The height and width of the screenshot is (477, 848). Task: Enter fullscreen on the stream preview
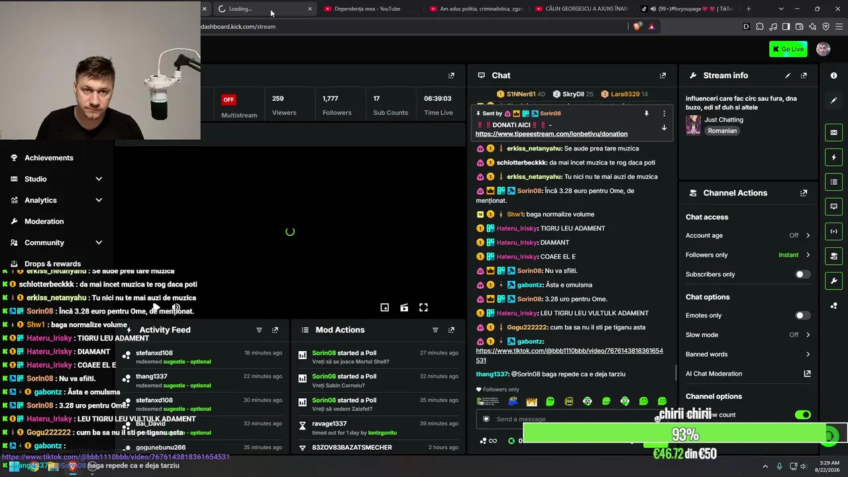pos(423,307)
